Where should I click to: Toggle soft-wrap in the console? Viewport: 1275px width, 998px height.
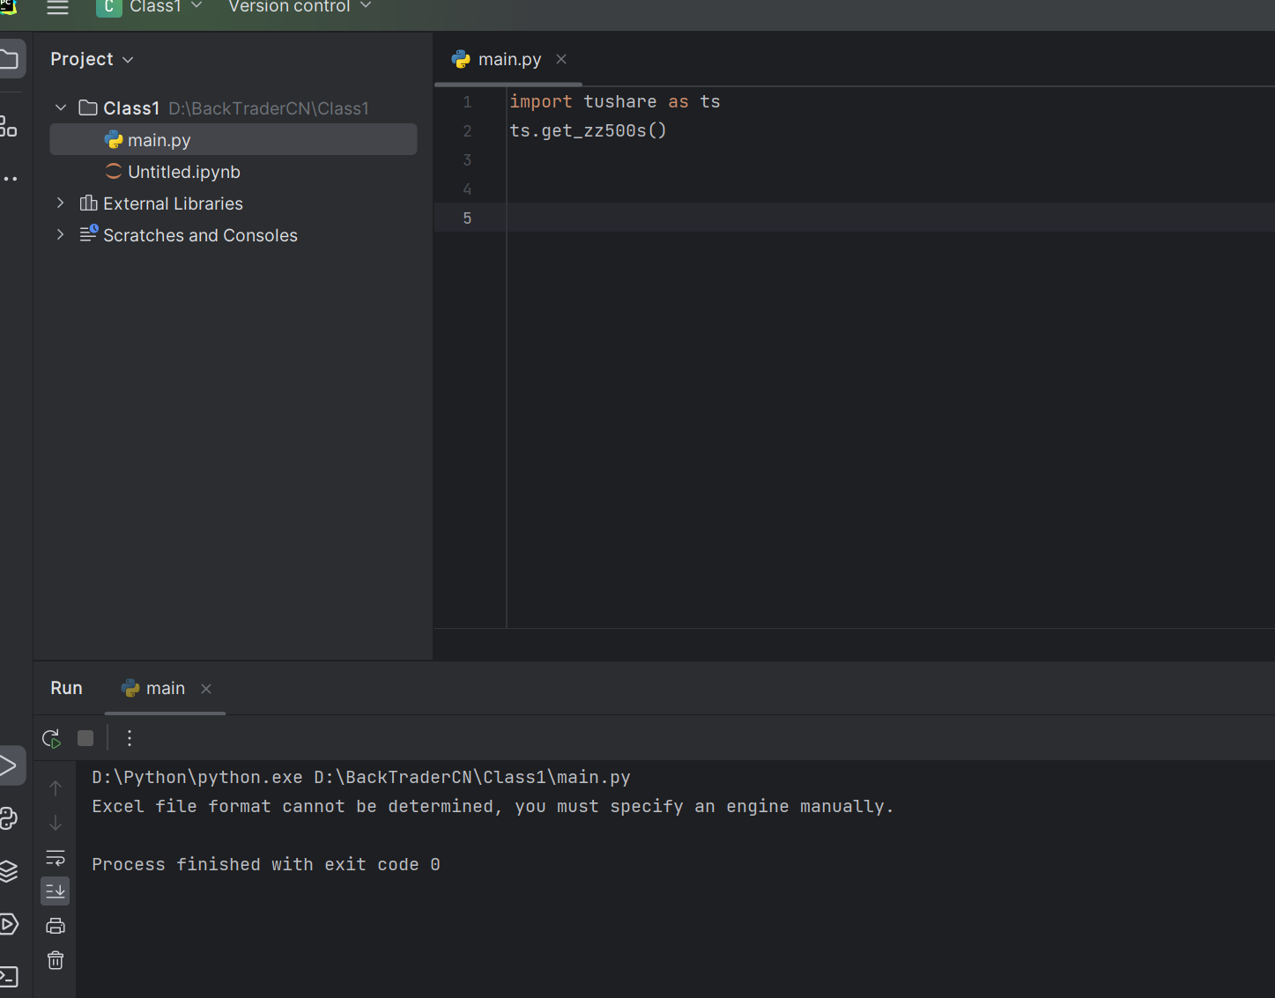pyautogui.click(x=56, y=857)
